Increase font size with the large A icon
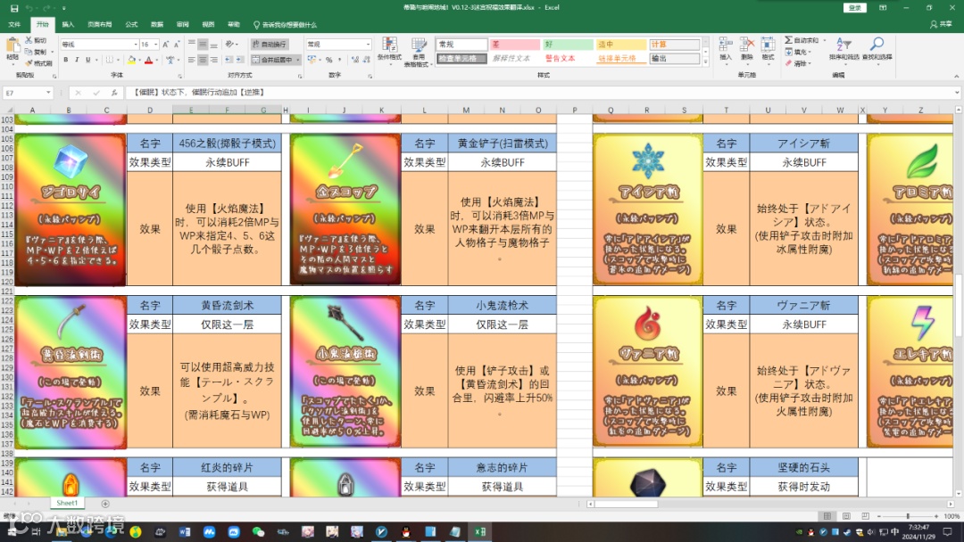This screenshot has width=964, height=542. 166,45
